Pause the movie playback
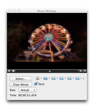94x109 pixels. click(13, 71)
